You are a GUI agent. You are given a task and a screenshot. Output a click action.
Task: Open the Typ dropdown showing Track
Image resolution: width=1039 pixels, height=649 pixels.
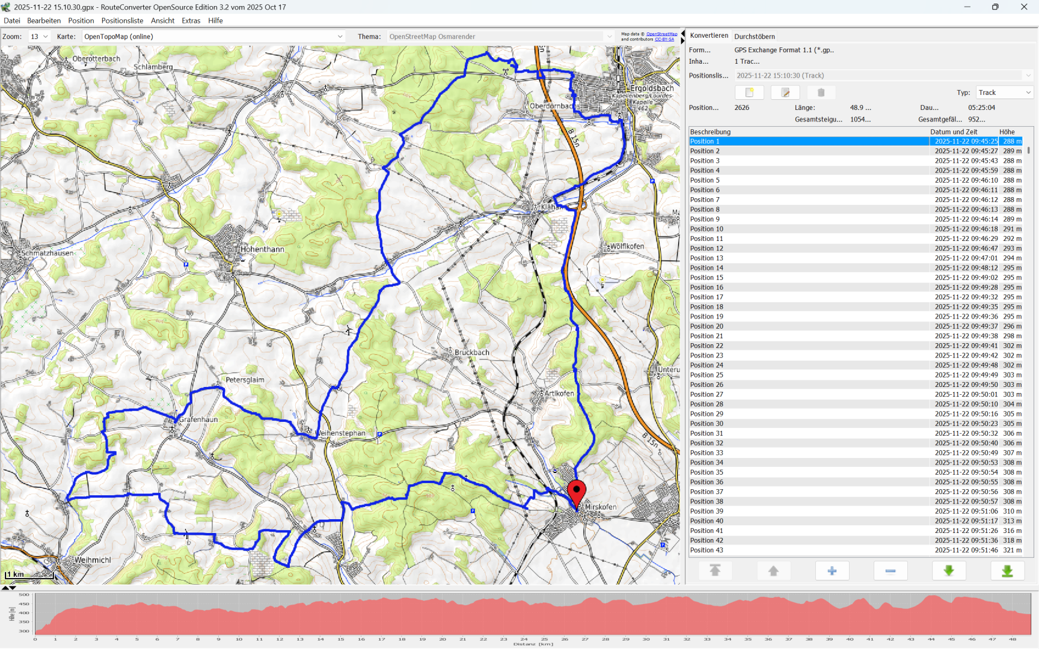1004,93
